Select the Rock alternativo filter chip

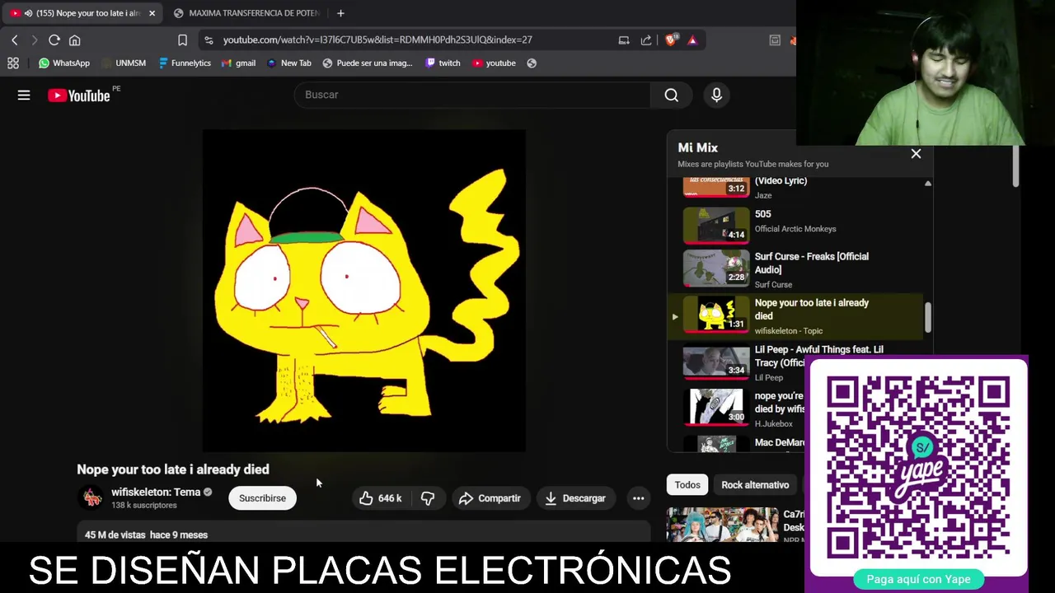click(x=755, y=485)
